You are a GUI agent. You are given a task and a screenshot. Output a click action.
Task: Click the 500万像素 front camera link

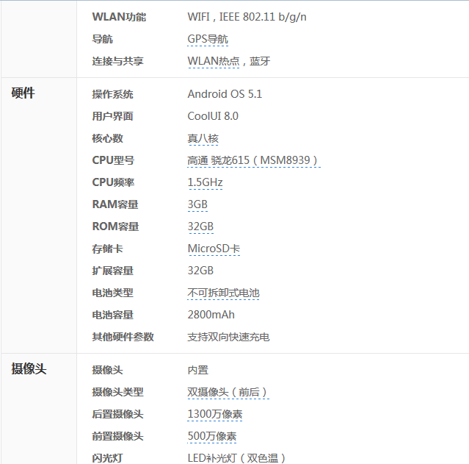tap(211, 436)
